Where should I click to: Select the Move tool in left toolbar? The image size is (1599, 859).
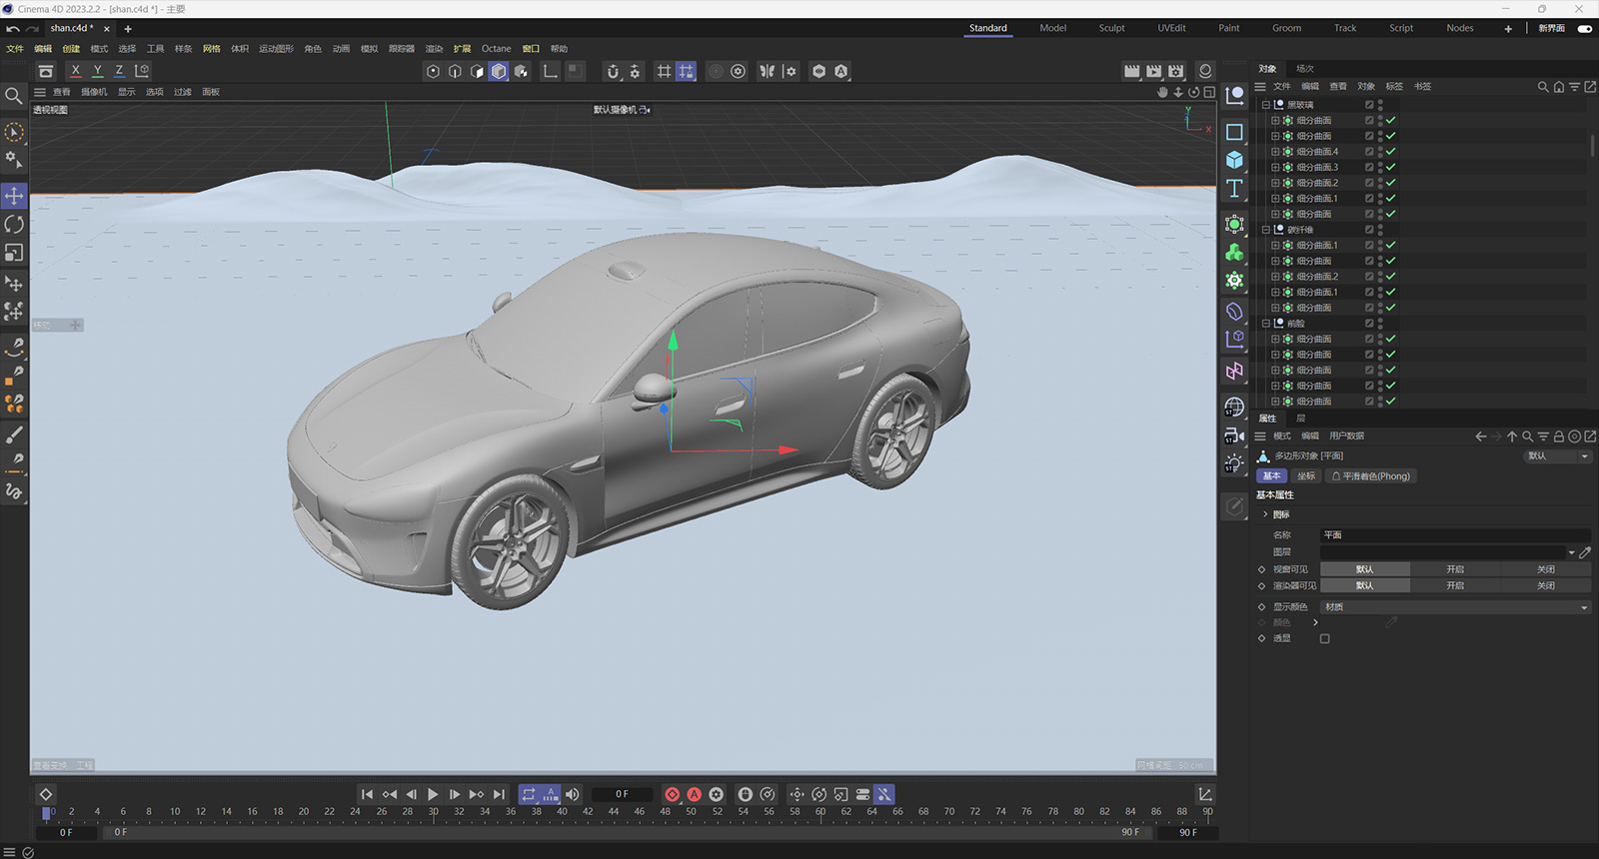click(x=14, y=196)
